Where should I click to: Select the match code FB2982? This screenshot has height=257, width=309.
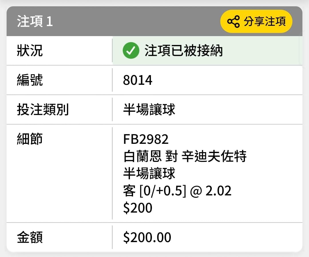click(x=146, y=139)
